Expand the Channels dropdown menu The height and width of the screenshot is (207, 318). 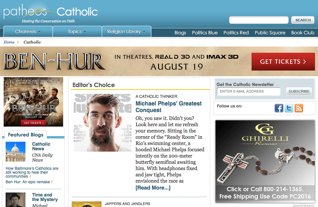coord(28,31)
